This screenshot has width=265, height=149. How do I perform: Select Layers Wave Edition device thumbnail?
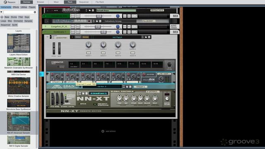[x=19, y=43]
